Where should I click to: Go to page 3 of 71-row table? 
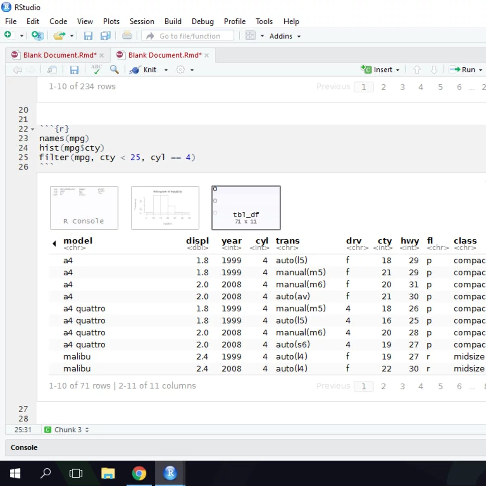(x=402, y=386)
